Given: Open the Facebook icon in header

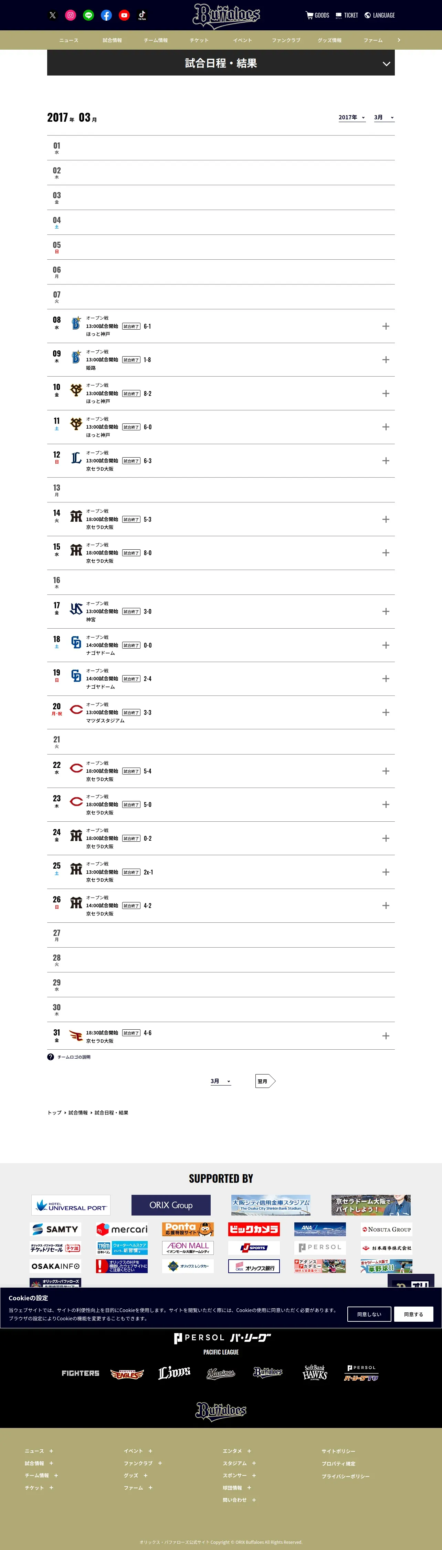Looking at the screenshot, I should coord(106,16).
